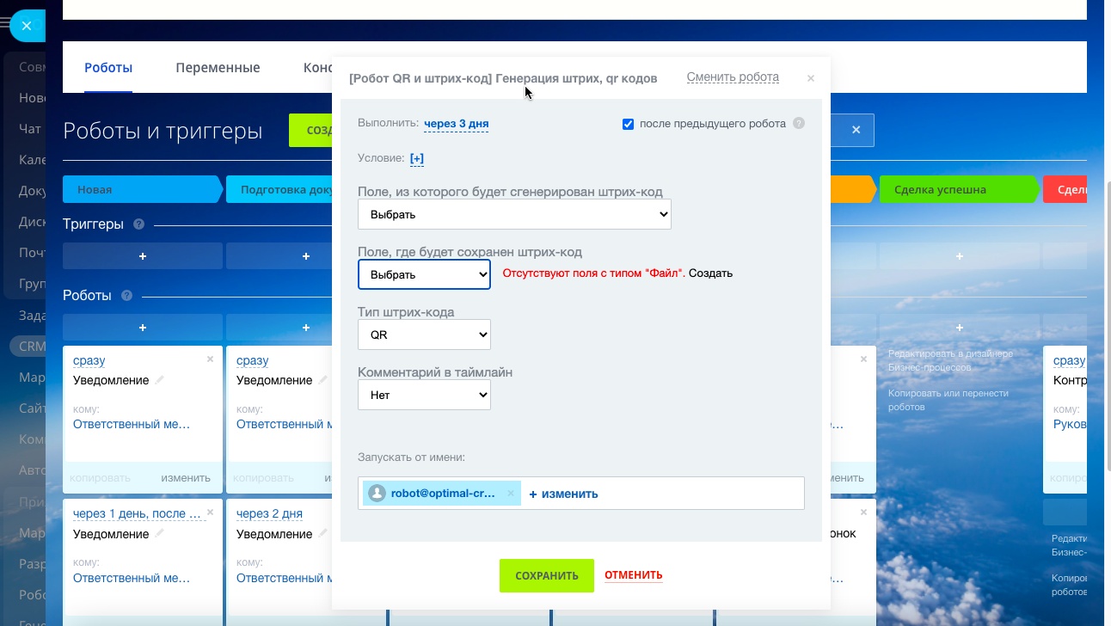Remove the robot@optimal-cr user chip
1111x626 pixels.
(510, 494)
